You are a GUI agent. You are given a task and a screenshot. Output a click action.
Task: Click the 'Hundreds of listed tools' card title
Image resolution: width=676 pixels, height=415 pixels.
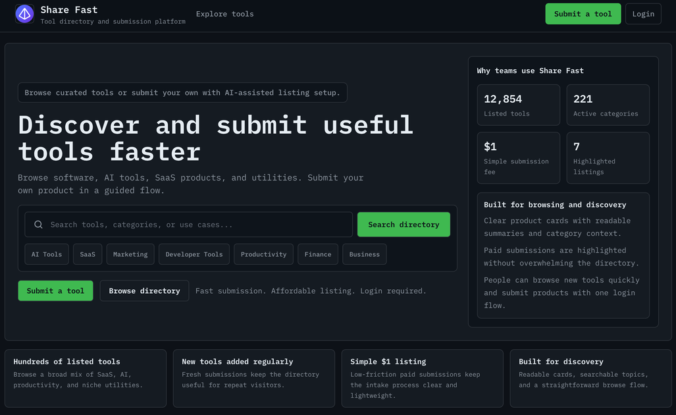[x=67, y=362]
